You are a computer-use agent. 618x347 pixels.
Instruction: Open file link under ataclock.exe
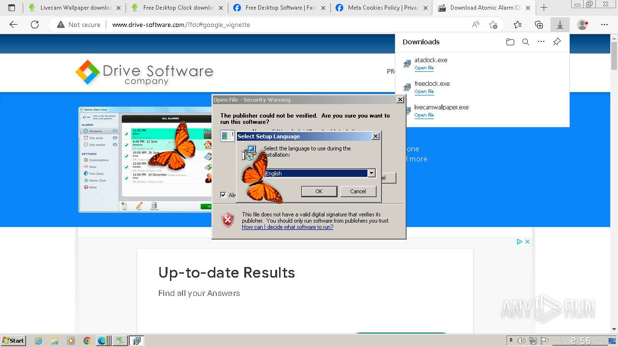pyautogui.click(x=424, y=68)
